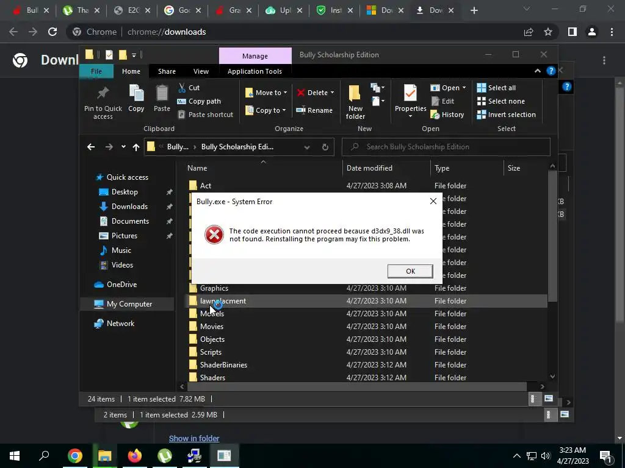Click the Paste icon in the ribbon

pos(162,93)
